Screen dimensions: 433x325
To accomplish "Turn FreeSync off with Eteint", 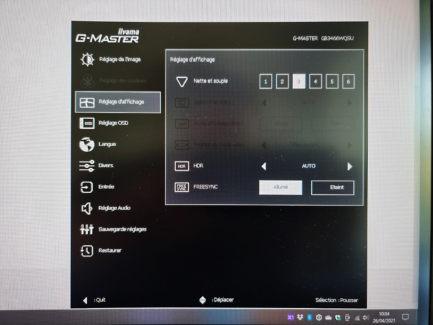I will coord(333,187).
